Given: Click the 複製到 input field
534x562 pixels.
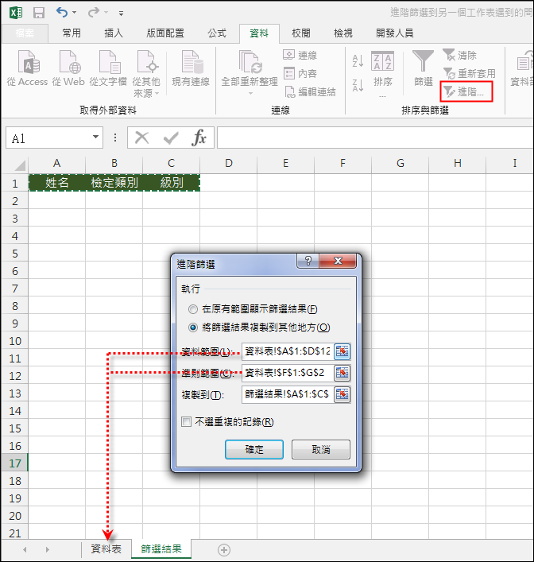Looking at the screenshot, I should [287, 394].
